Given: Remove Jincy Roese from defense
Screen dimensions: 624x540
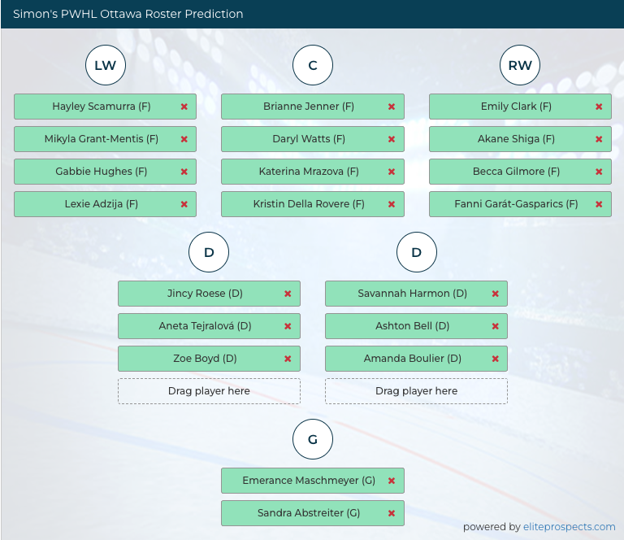Looking at the screenshot, I should [288, 294].
